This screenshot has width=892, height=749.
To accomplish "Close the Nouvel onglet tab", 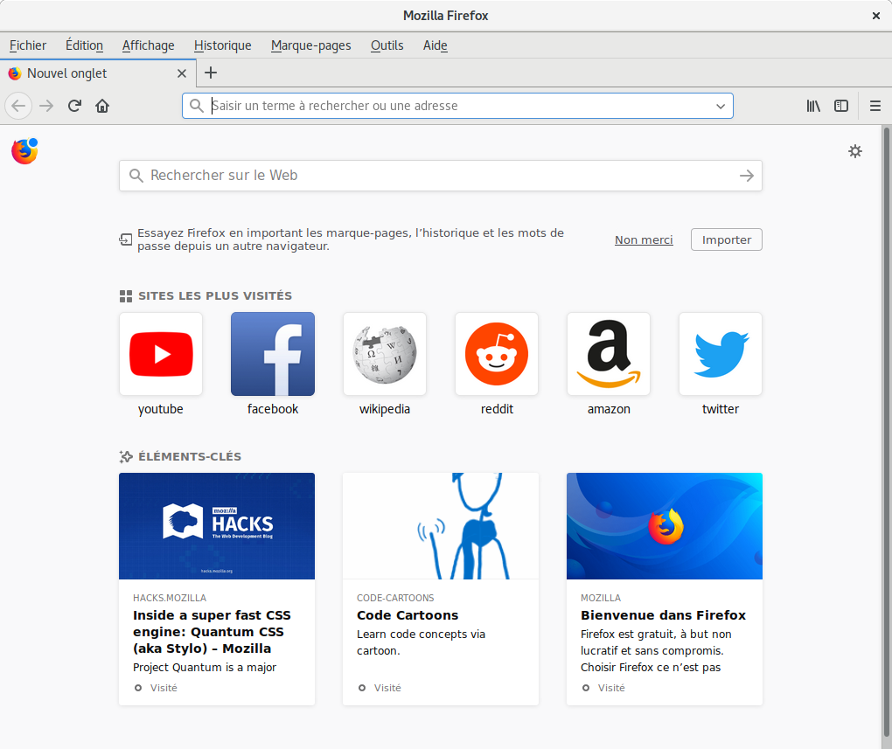I will [182, 73].
